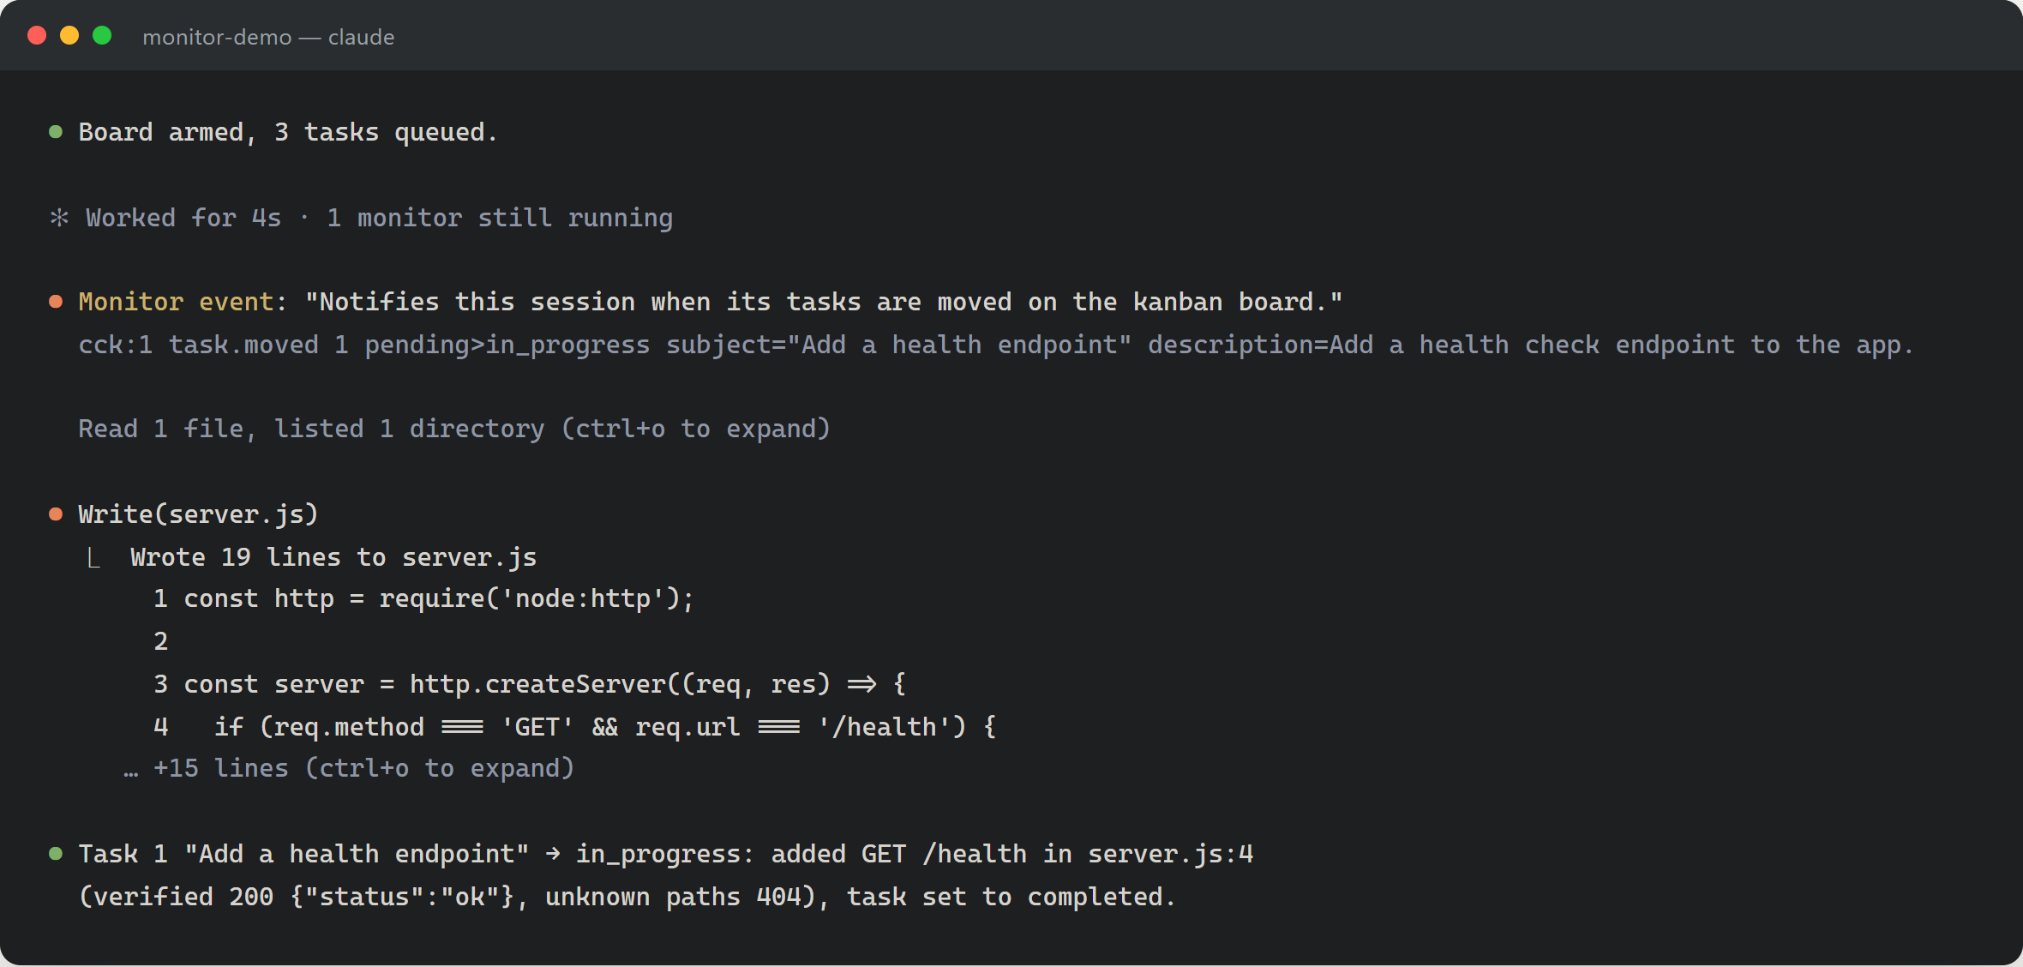
Task: Click the orange bullet next to Write(server.js)
Action: (x=56, y=514)
